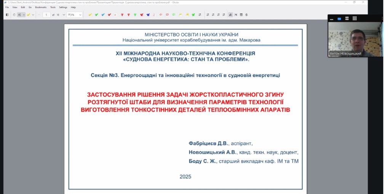Open the Settings menu
Screen dimensions: 390x194
63,7
